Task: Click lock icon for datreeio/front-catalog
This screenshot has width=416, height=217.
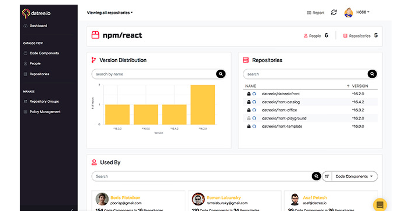Action: point(249,102)
